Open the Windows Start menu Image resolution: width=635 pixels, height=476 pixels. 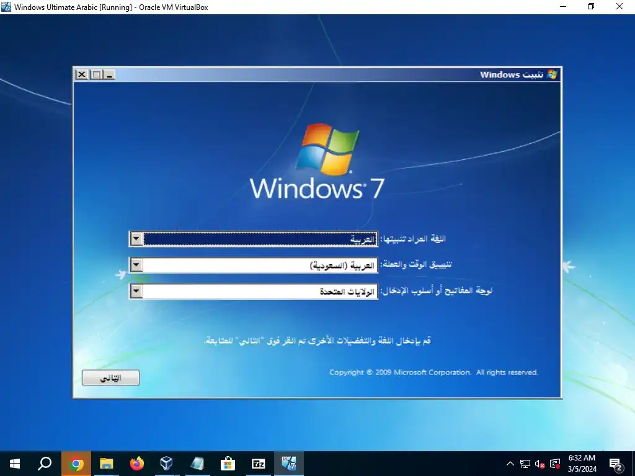pyautogui.click(x=15, y=464)
